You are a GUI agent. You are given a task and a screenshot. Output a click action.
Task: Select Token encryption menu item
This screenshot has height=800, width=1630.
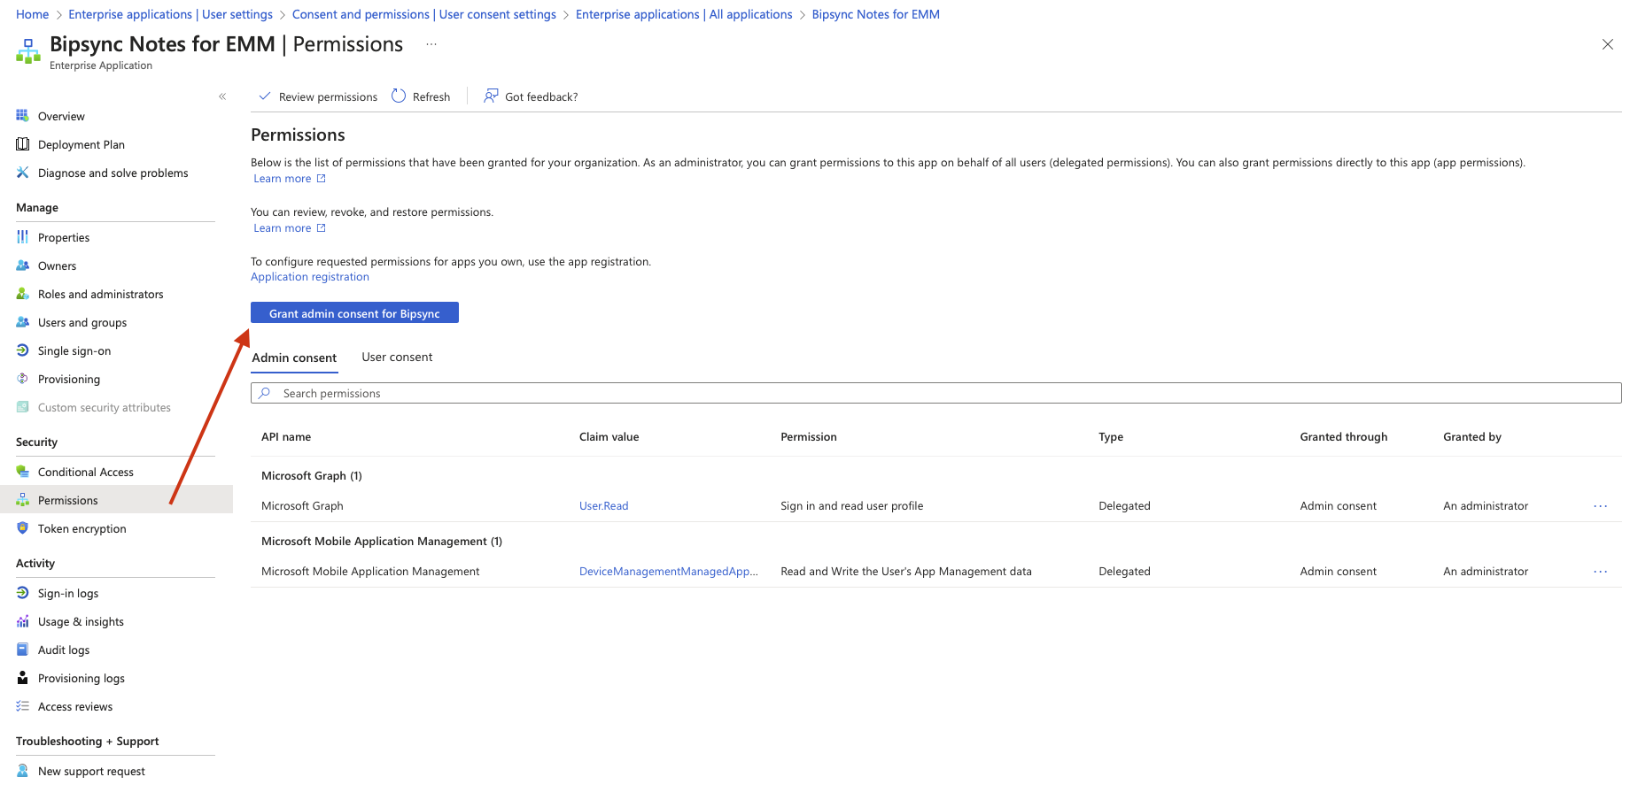(x=82, y=528)
